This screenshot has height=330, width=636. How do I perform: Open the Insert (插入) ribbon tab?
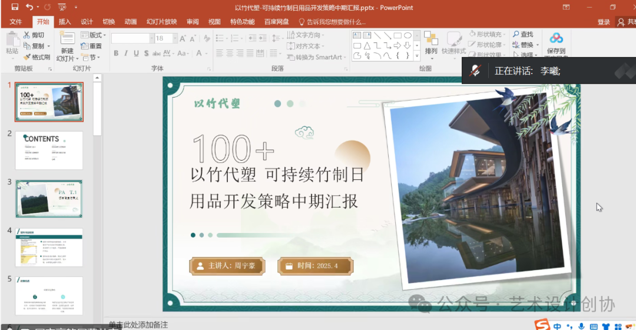[x=65, y=22]
